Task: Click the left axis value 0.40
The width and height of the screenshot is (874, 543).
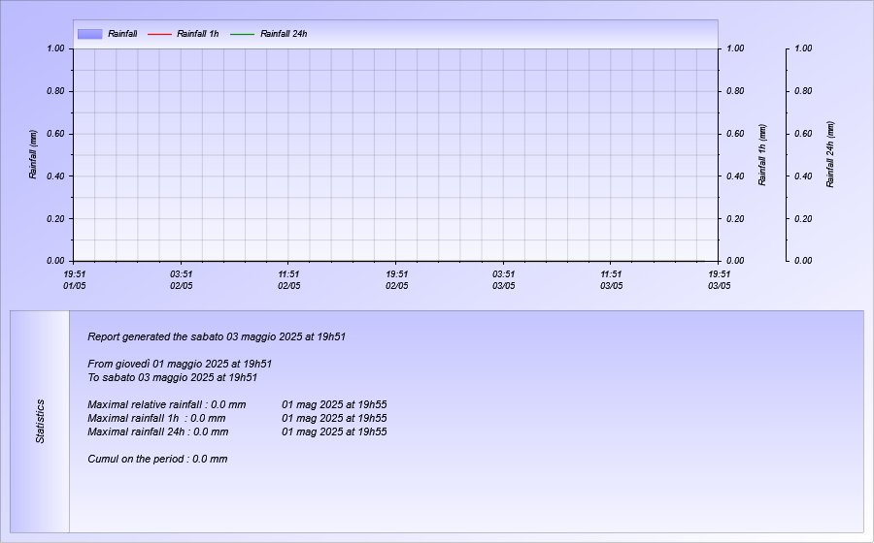Action: pyautogui.click(x=55, y=176)
